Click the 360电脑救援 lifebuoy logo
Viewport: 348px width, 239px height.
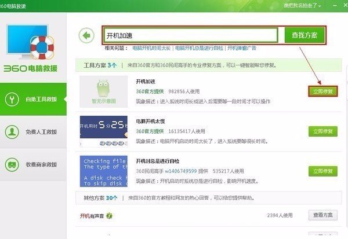coord(30,48)
